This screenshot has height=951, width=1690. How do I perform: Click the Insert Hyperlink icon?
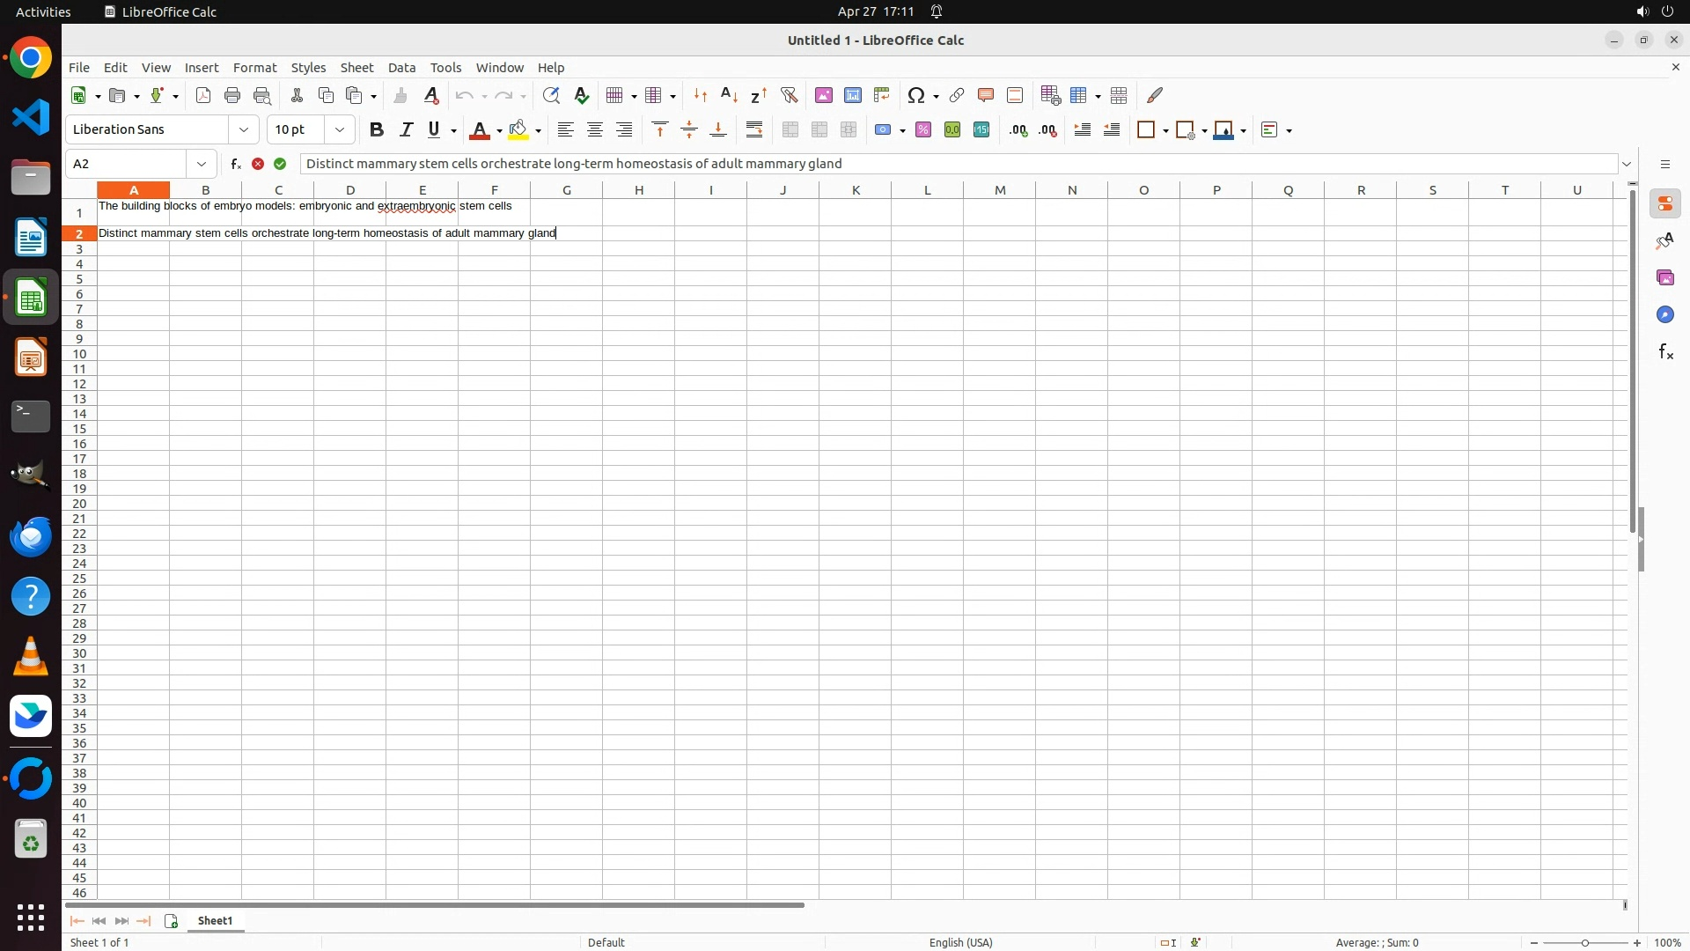click(957, 95)
